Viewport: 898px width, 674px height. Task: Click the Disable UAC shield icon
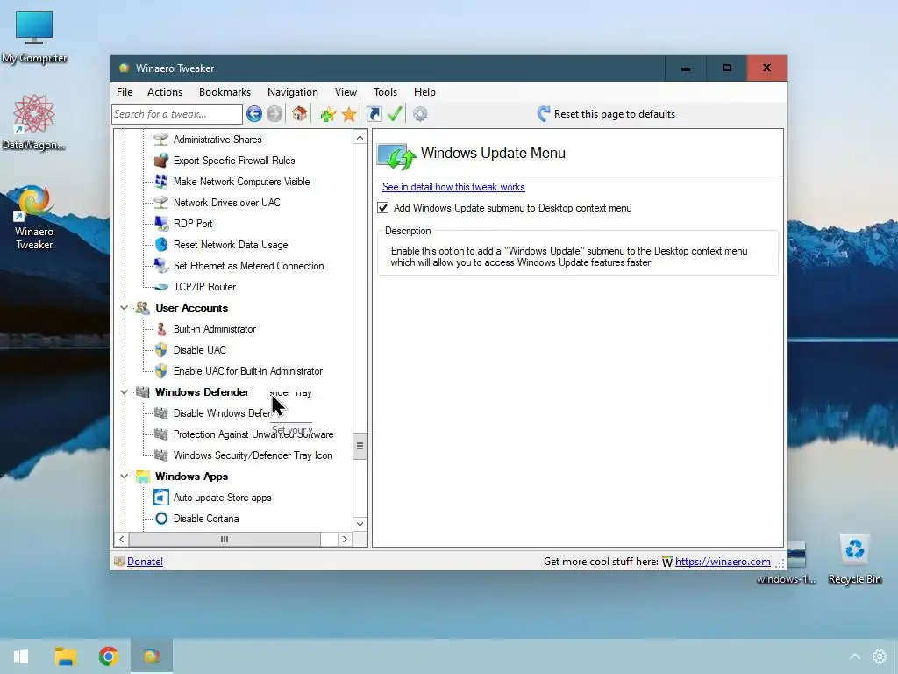coord(161,350)
